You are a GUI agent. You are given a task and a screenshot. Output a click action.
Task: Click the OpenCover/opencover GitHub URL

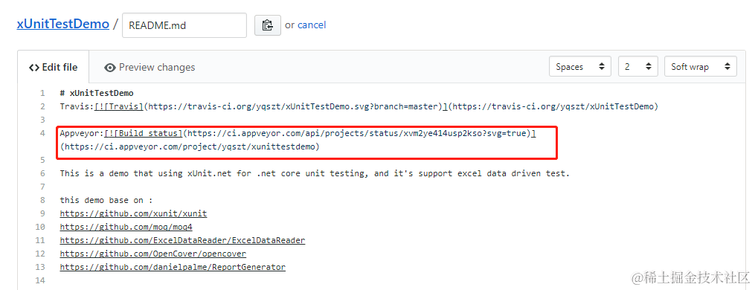tap(153, 254)
